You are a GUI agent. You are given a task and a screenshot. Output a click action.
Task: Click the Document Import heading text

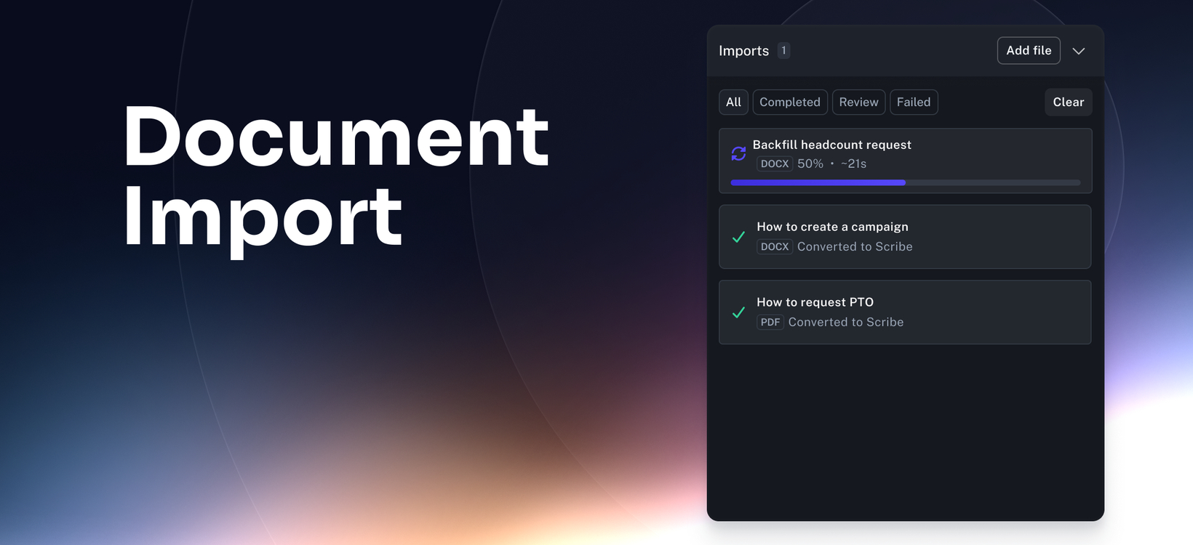point(336,176)
